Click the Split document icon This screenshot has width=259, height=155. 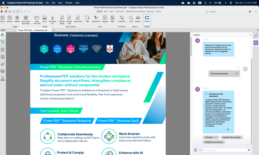[113, 18]
